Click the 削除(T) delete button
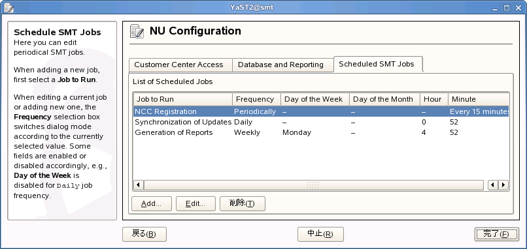The width and height of the screenshot is (527, 249). pos(243,204)
